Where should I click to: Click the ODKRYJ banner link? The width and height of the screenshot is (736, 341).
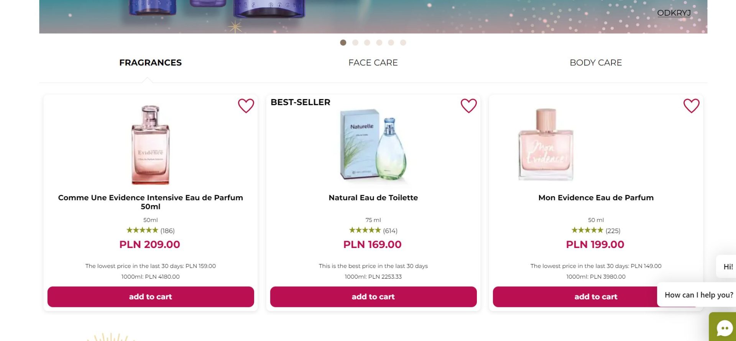(x=674, y=13)
